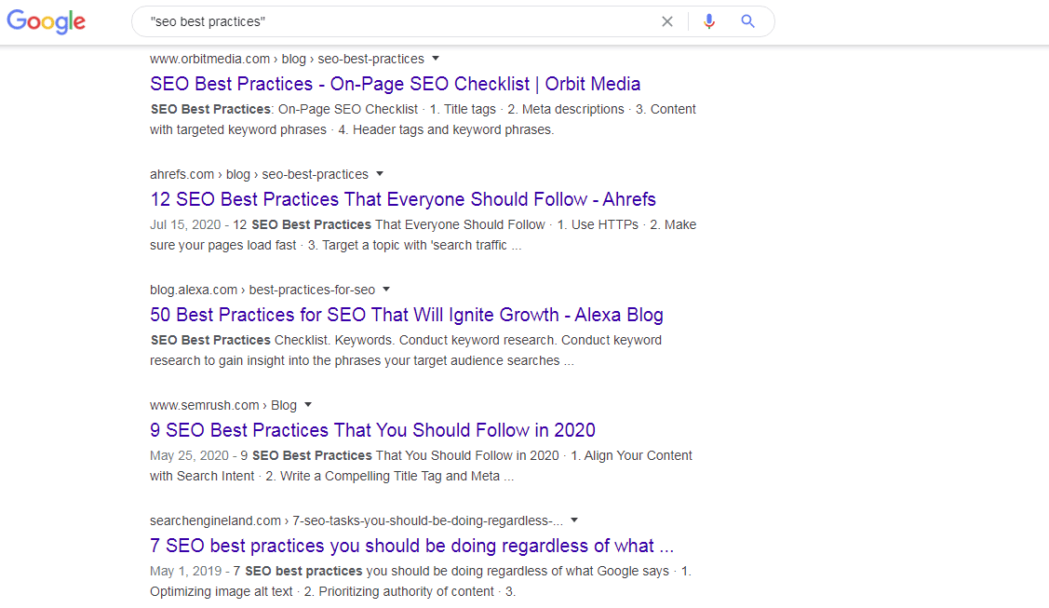
Task: Click the www.semrush.com Blog breadcrumb
Action: click(x=222, y=405)
